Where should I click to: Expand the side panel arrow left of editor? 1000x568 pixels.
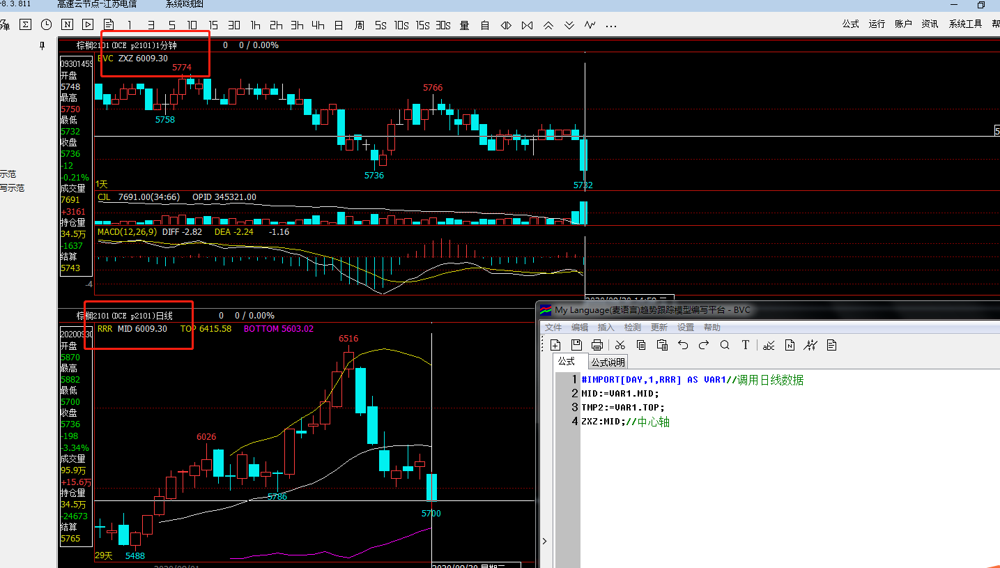click(544, 541)
